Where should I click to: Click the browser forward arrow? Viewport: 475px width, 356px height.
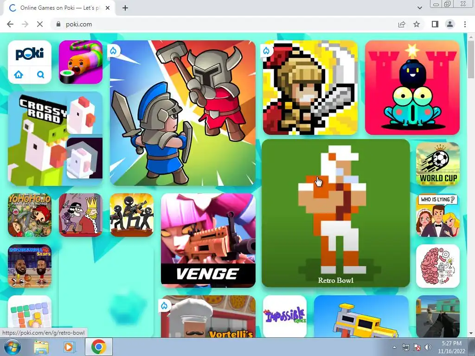(x=25, y=24)
